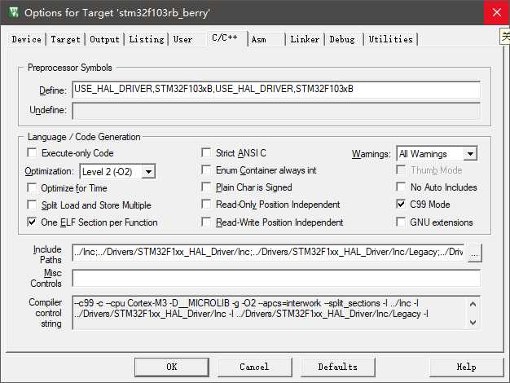Click the Cancel button
This screenshot has height=383, width=510.
click(x=255, y=367)
